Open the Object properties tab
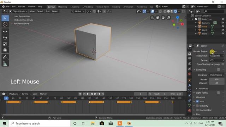Viewport: 226px width, 127px height. pos(190,80)
